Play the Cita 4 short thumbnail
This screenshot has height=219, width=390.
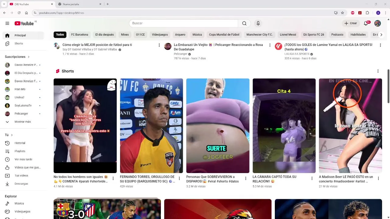click(x=284, y=126)
